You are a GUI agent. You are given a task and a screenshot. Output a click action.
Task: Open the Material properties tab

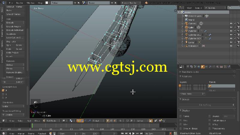217,67
